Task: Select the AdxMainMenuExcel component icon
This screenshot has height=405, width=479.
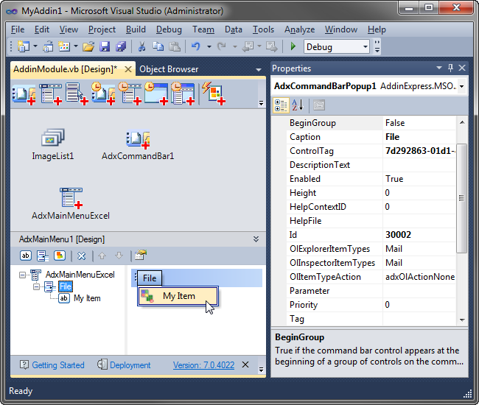Action: pyautogui.click(x=71, y=198)
